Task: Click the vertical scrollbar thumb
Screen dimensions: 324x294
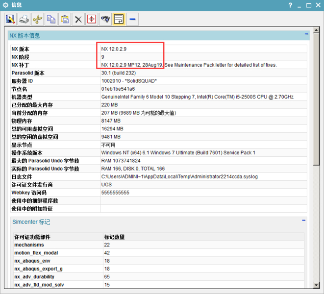Action: tap(316, 99)
